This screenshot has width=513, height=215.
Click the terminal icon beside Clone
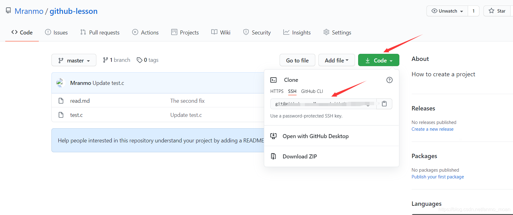click(x=273, y=80)
